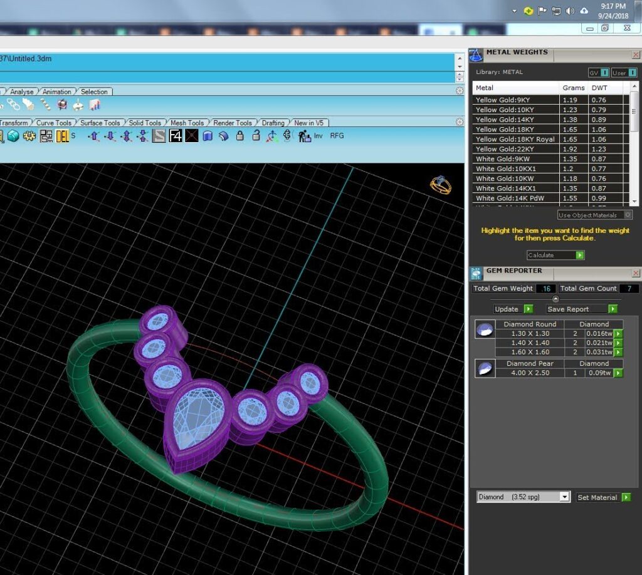
Task: Click the F4 icon in toolbar
Action: tap(176, 135)
